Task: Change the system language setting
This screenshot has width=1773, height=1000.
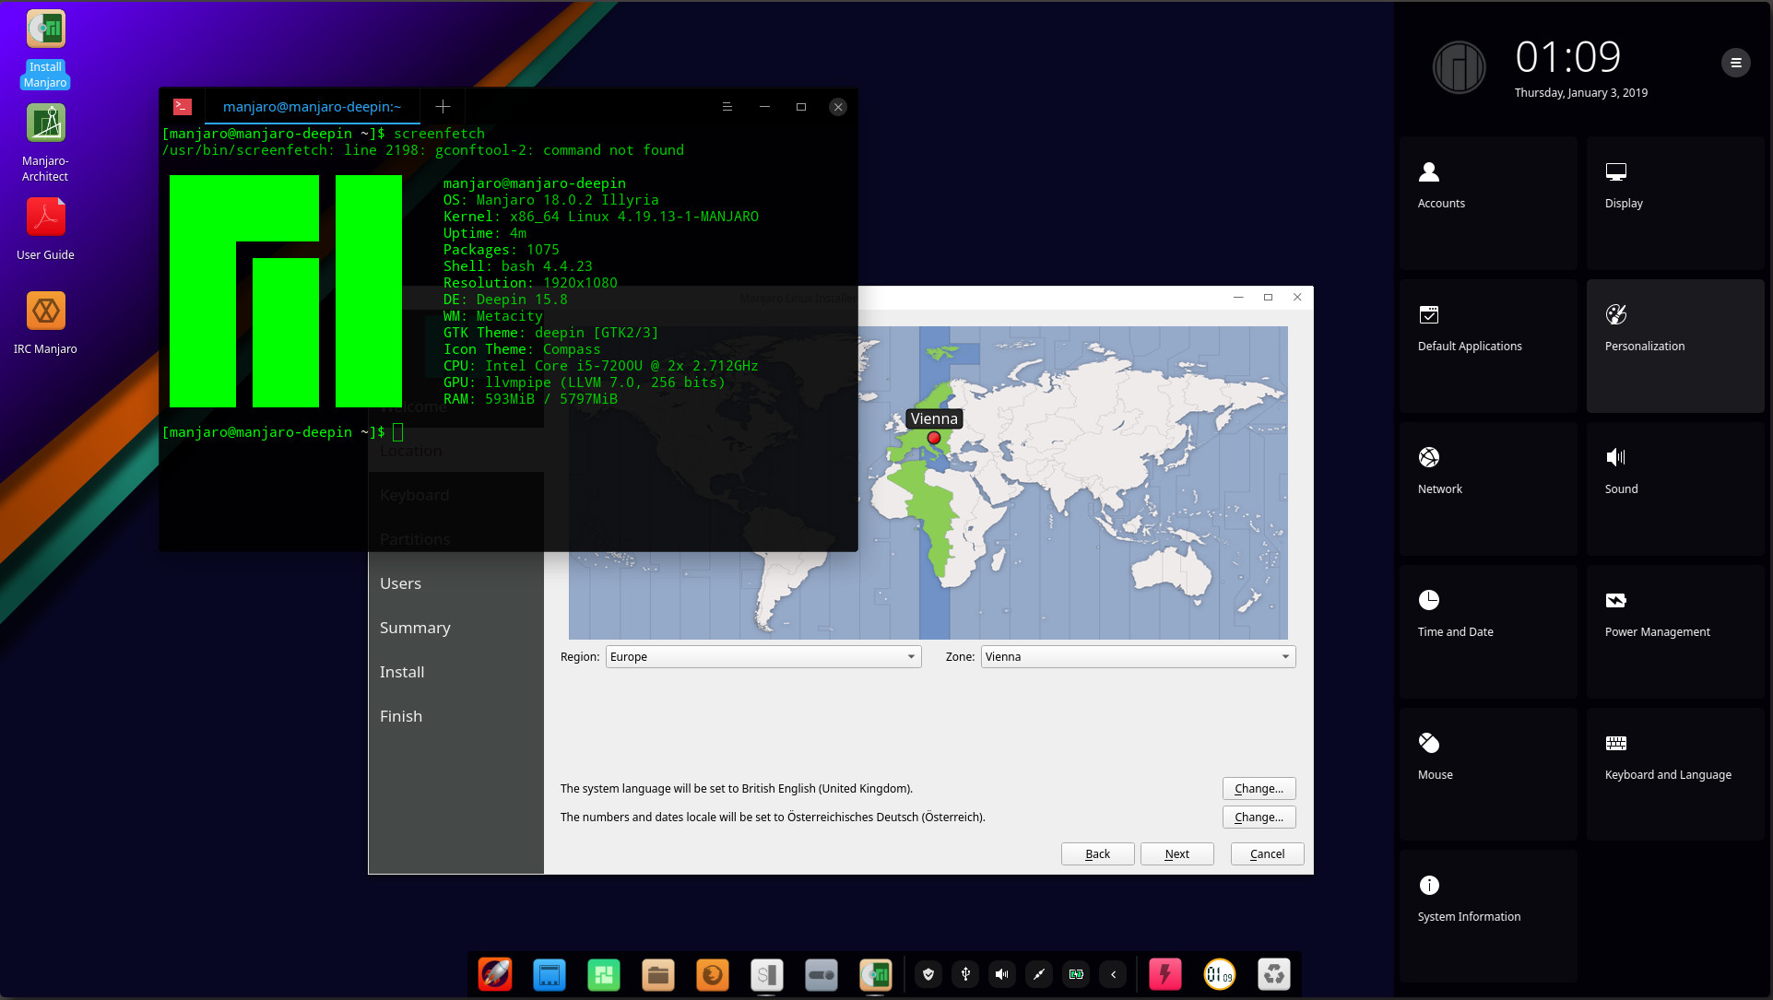Action: 1259,788
